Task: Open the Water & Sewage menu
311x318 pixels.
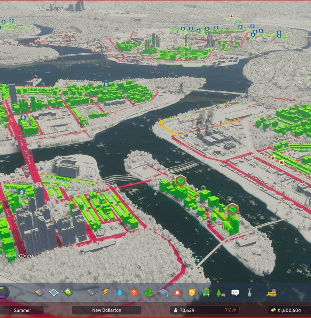Action: [x=120, y=292]
